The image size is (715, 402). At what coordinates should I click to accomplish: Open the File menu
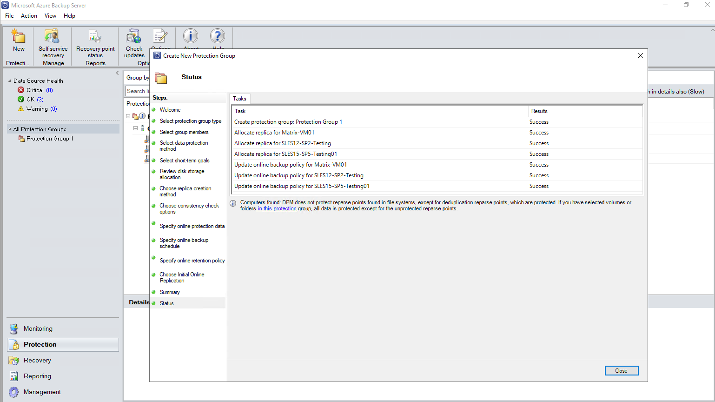[x=9, y=15]
